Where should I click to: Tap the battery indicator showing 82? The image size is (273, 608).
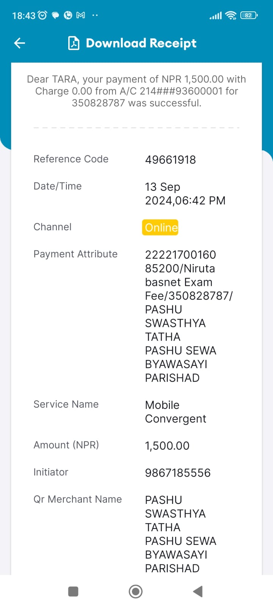(249, 15)
